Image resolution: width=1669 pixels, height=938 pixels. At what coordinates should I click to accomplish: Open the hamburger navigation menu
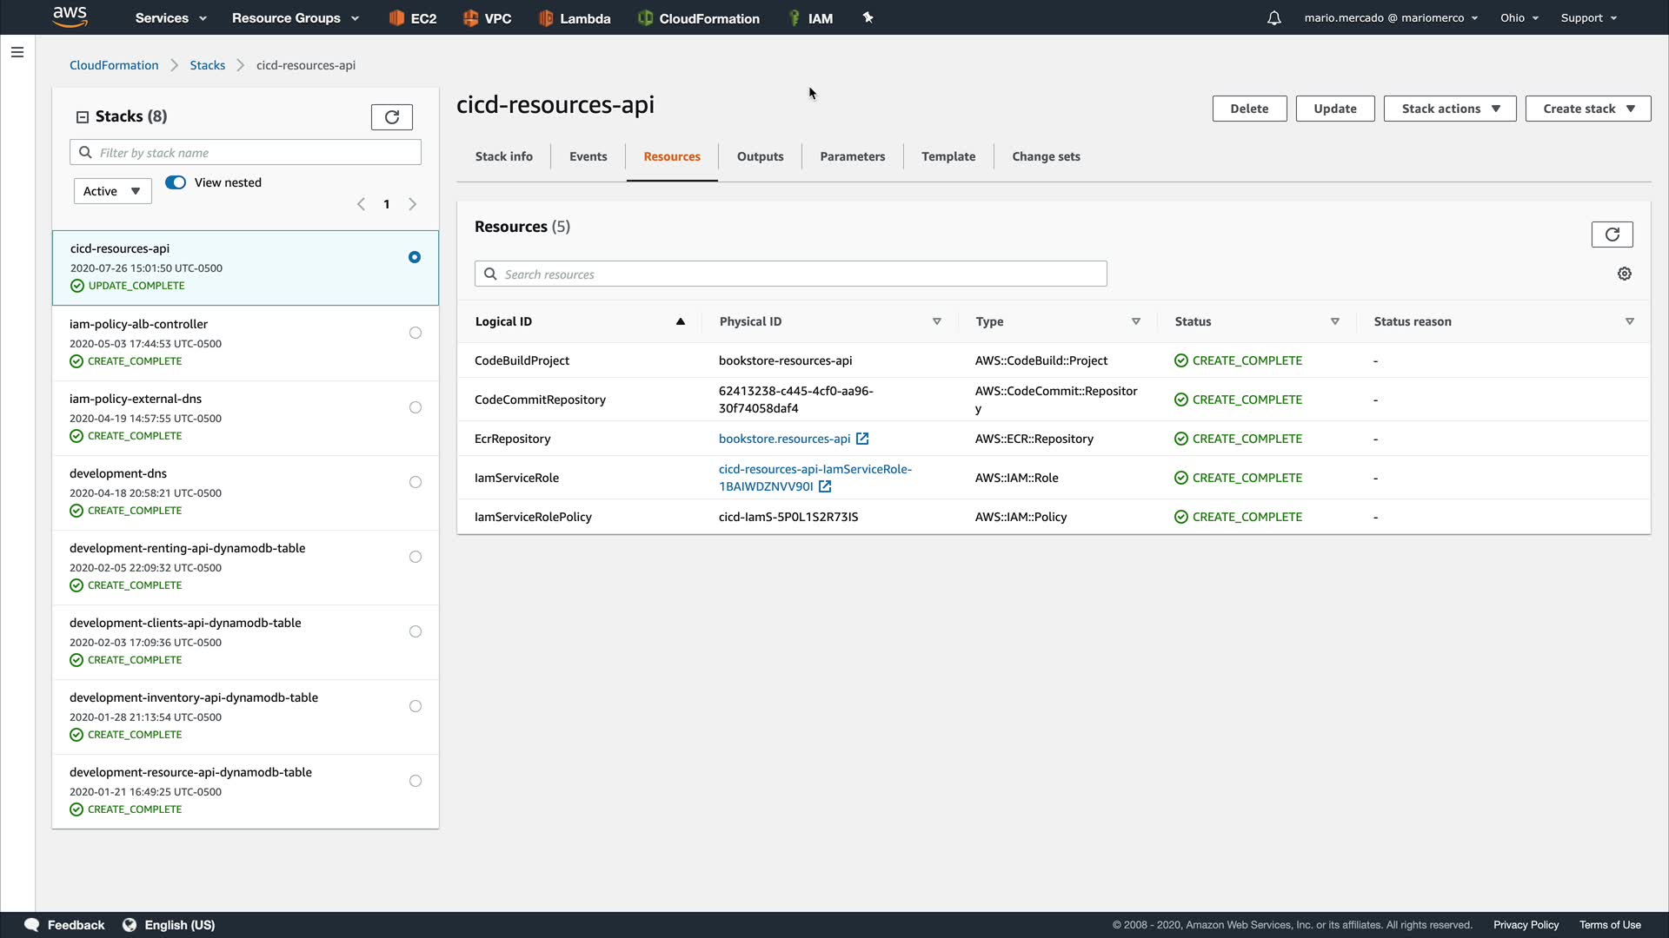(17, 52)
